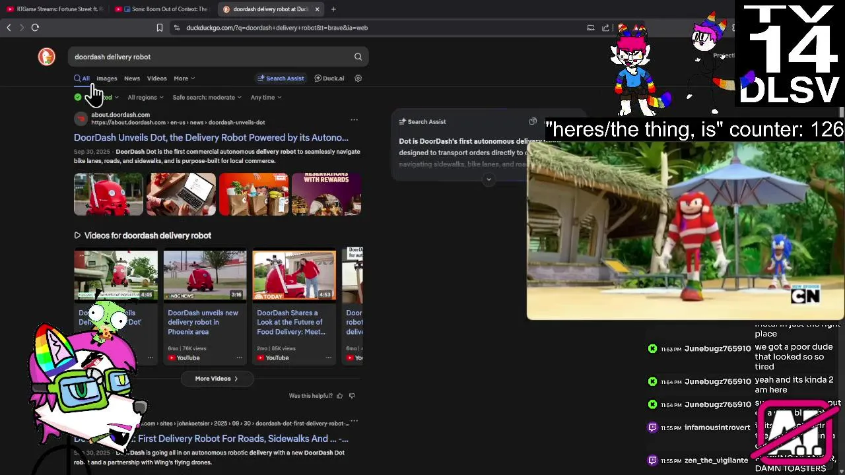Open options dots on TODAY video card
The image size is (845, 475).
tap(328, 358)
